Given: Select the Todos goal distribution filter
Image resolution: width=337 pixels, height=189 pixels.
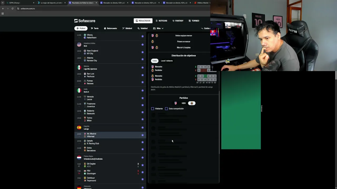Looking at the screenshot, I should [x=155, y=61].
